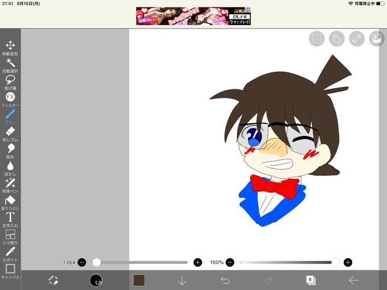Open the ruler tool button
Image resolution: width=387 pixels, height=290 pixels.
(x=357, y=39)
